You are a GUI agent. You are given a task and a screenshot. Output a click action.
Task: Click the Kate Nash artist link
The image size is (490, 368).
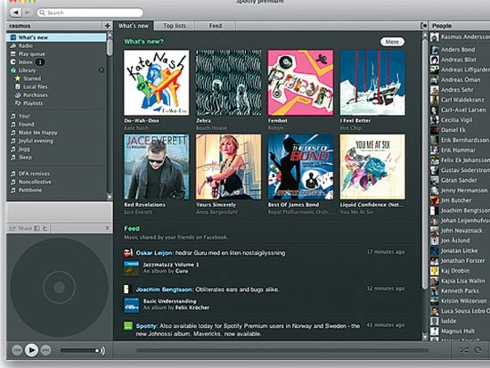coord(136,128)
